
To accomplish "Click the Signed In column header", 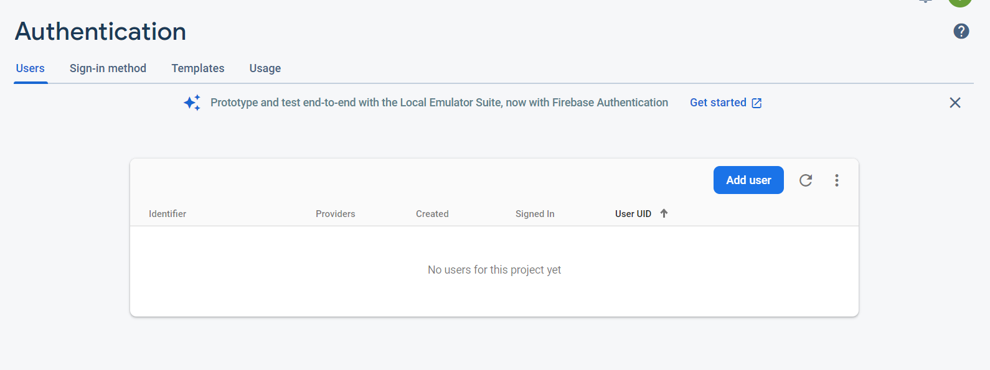I will pyautogui.click(x=535, y=214).
